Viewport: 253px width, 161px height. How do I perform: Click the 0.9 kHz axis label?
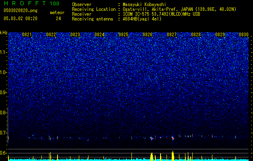pos(3,93)
